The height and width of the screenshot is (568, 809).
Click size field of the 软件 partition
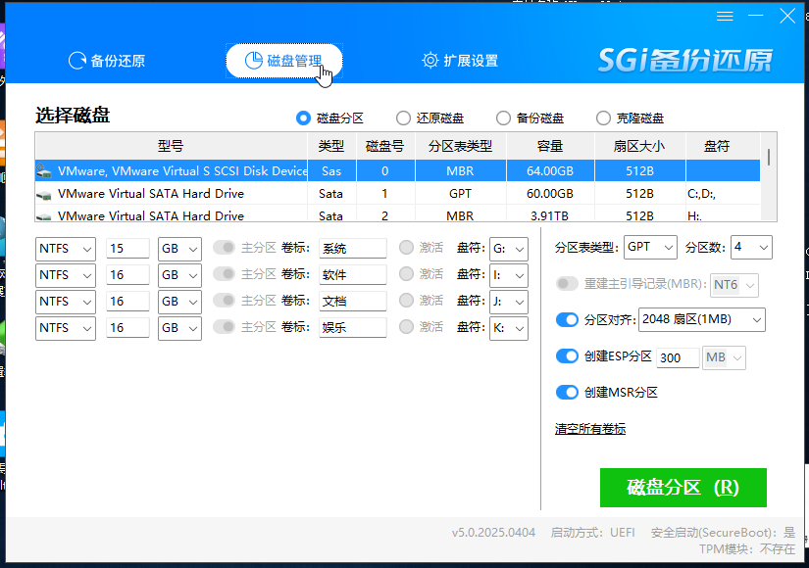127,275
